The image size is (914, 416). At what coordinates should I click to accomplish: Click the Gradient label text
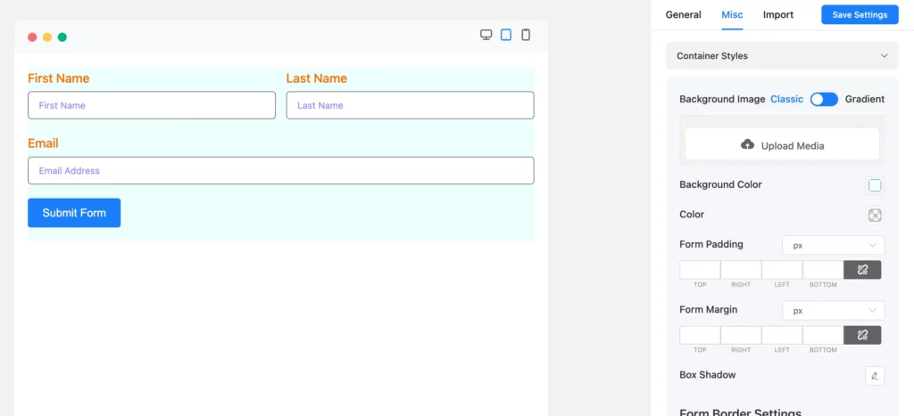[x=864, y=100]
